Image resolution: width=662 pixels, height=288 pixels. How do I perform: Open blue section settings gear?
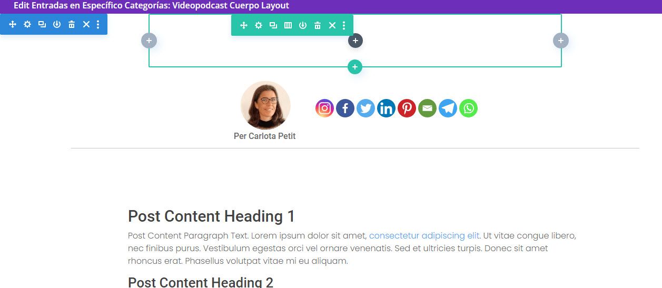click(27, 24)
